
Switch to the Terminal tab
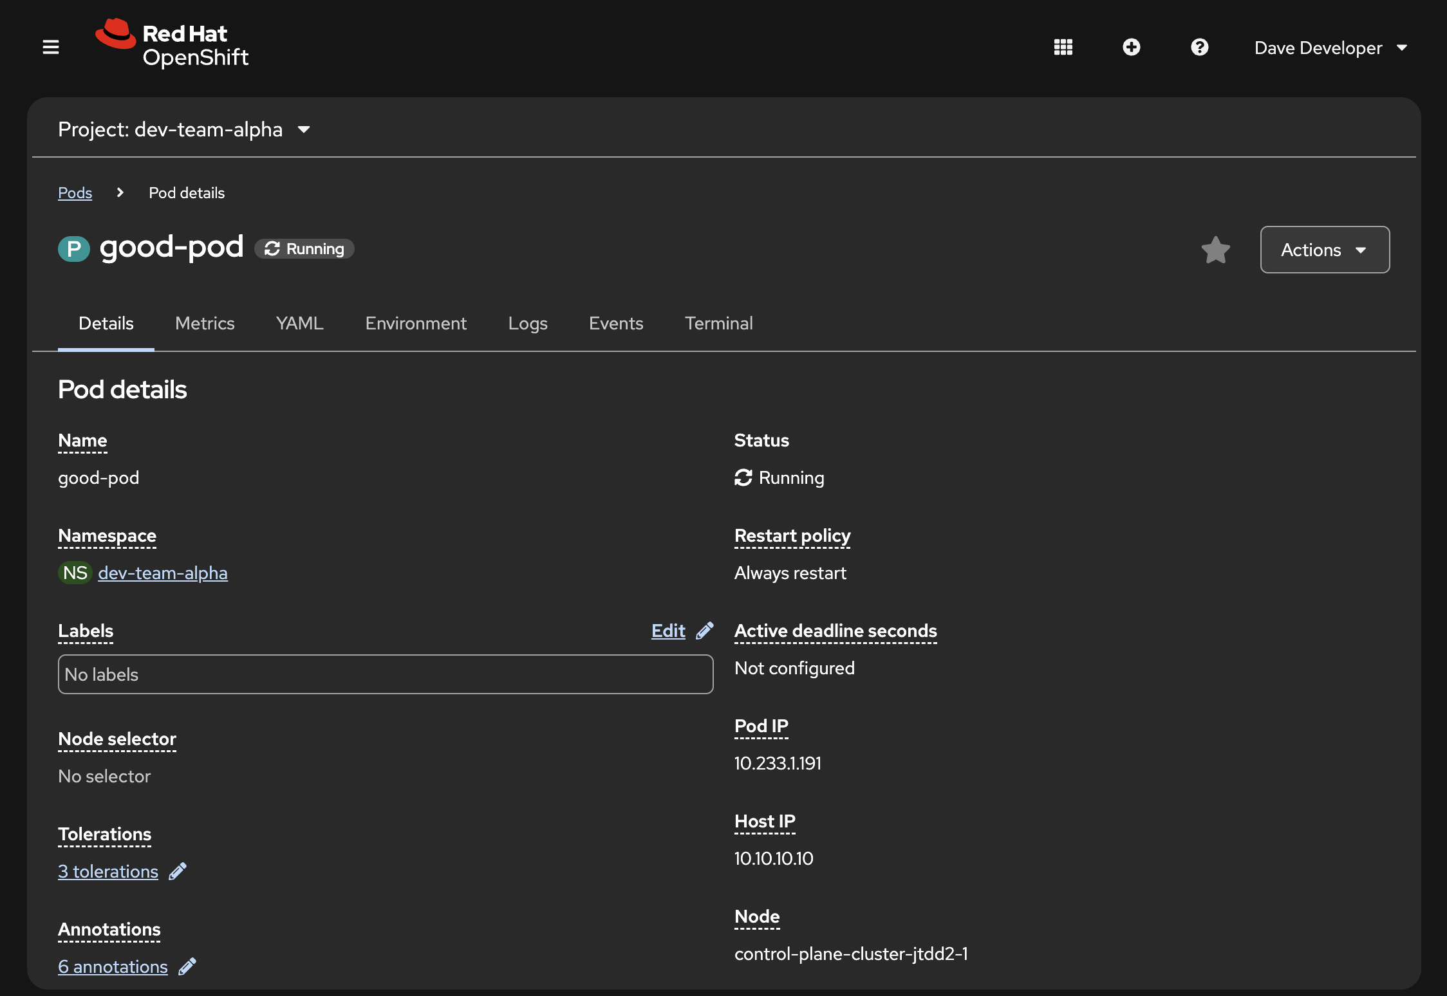coord(718,323)
